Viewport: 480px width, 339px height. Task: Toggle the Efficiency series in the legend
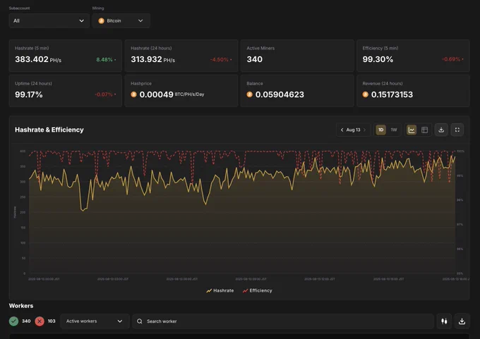click(x=257, y=290)
